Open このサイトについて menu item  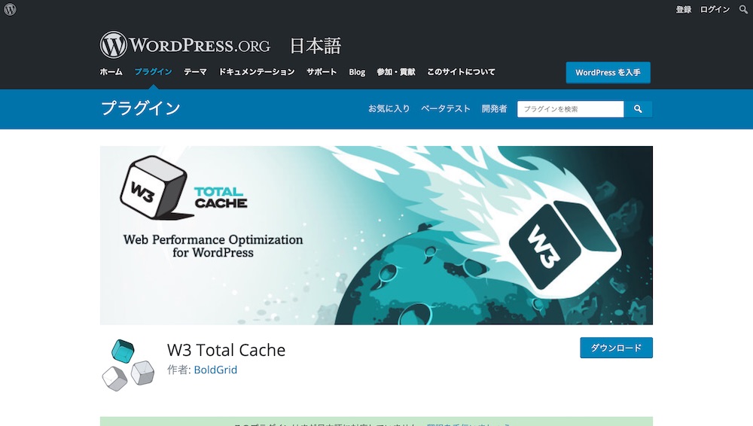[x=461, y=72]
